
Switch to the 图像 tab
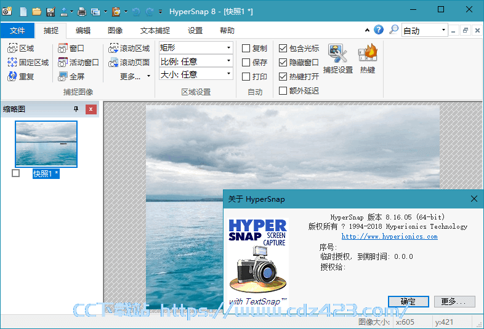(115, 31)
